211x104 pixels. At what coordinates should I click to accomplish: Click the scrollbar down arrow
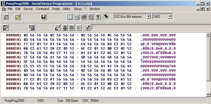coord(208,95)
